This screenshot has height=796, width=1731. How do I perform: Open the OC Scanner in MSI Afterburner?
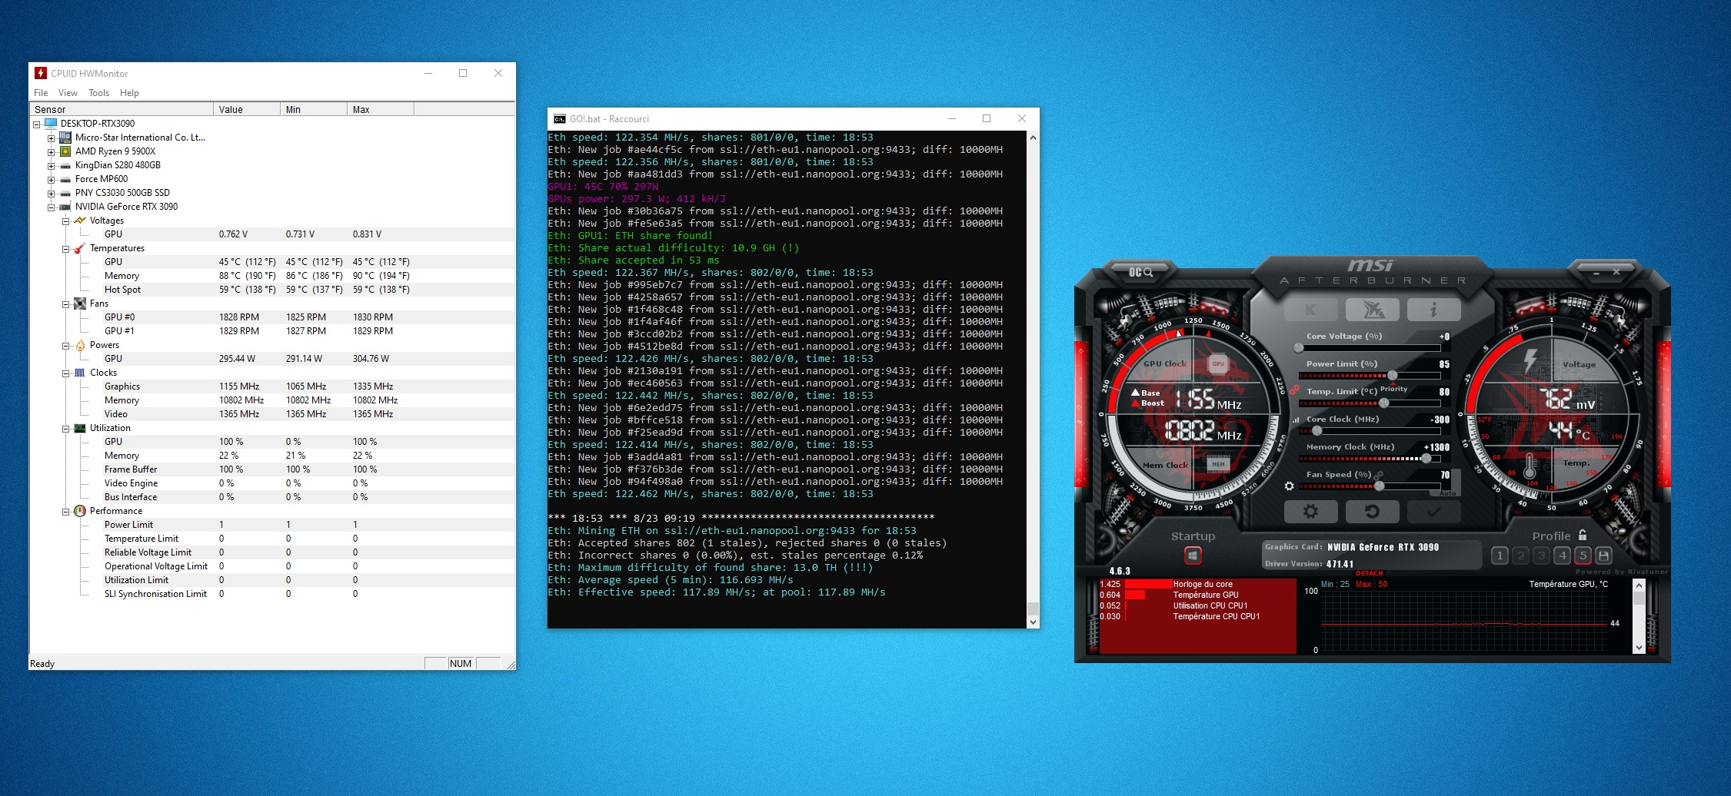(1140, 272)
